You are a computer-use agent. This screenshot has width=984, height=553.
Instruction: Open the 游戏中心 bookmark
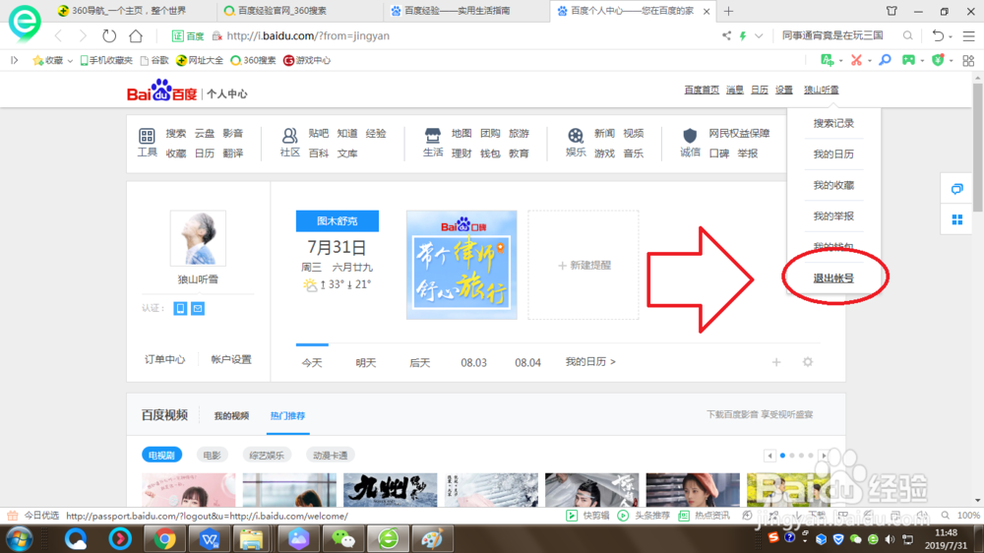[x=307, y=60]
